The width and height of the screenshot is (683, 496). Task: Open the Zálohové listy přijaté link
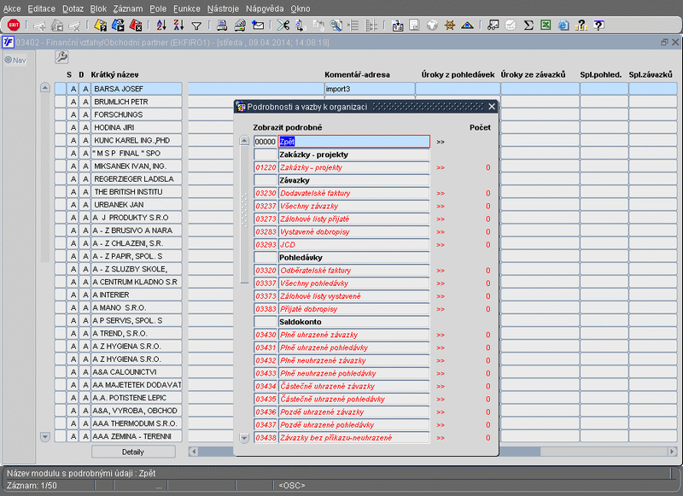[353, 219]
